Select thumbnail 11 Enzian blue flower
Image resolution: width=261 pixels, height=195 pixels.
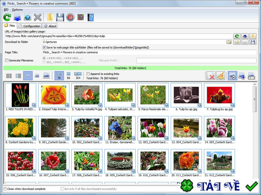click(120, 128)
